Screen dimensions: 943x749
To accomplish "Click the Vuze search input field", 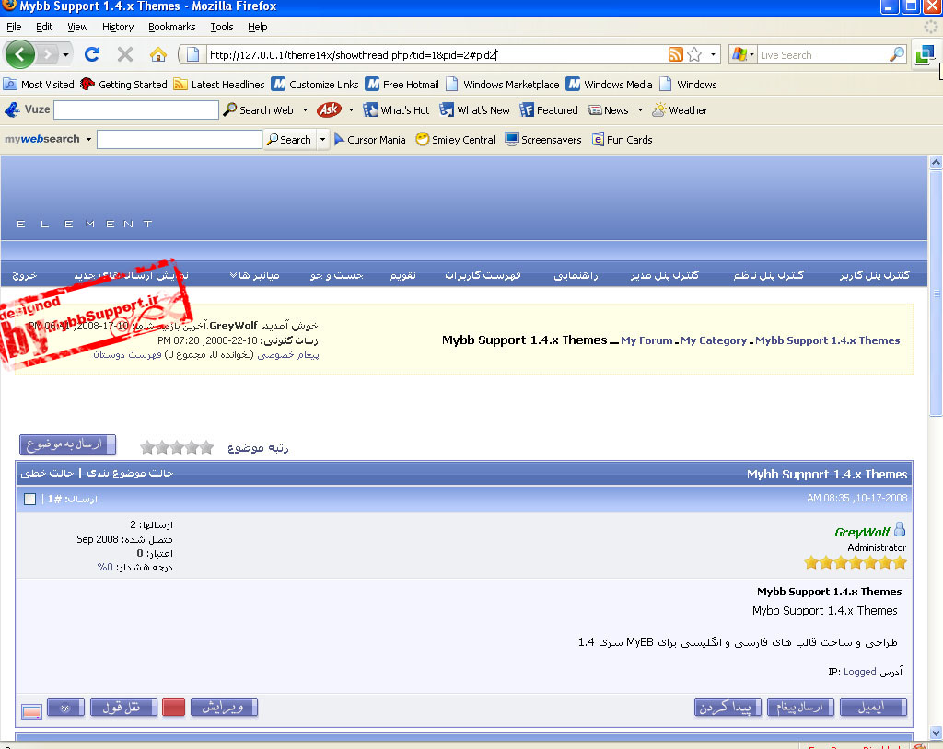I will [x=136, y=110].
